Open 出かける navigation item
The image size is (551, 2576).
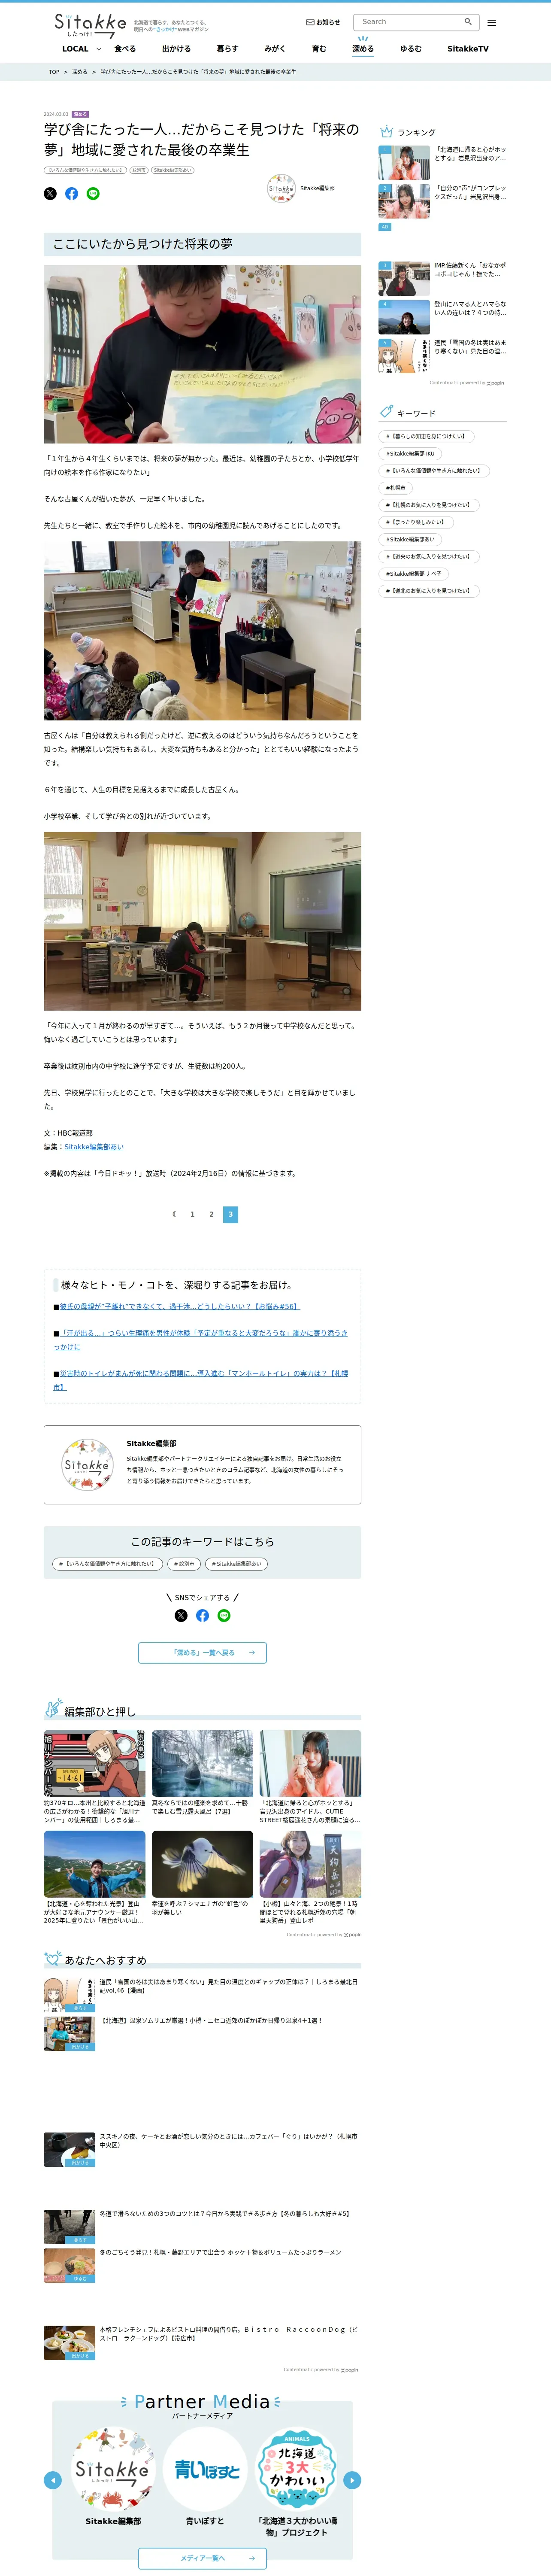pyautogui.click(x=176, y=49)
